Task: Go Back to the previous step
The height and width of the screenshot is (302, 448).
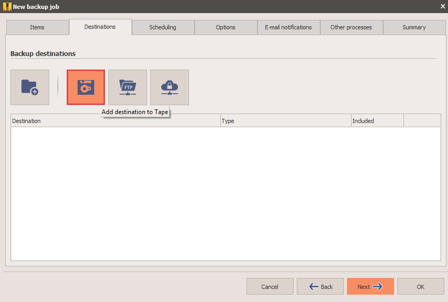Action: click(320, 286)
